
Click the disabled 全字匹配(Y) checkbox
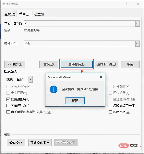8,93
